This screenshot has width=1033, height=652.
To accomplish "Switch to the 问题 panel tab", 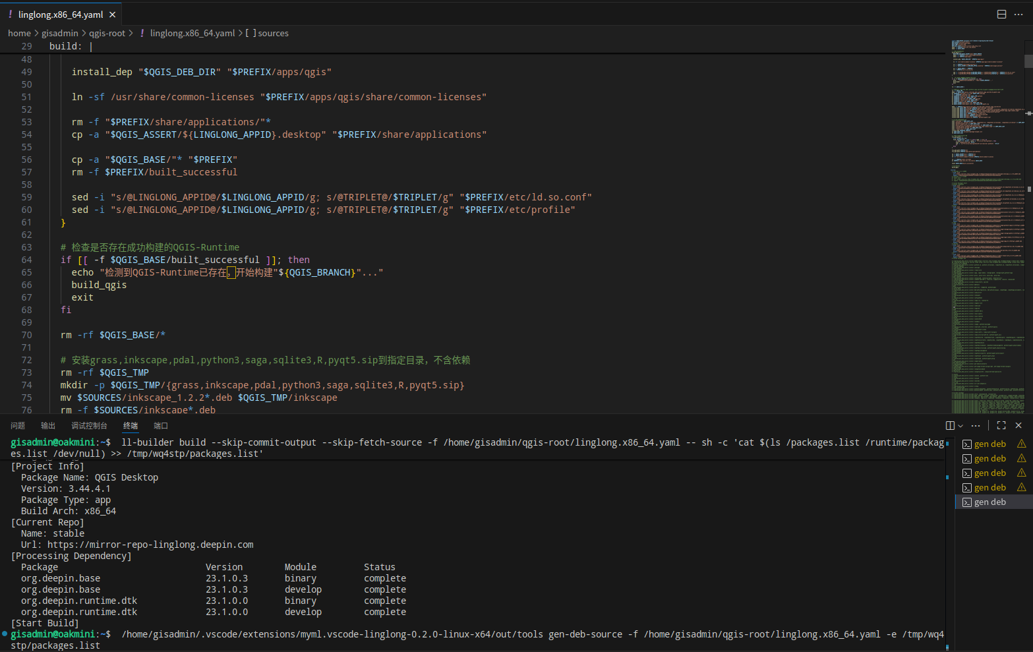I will [18, 426].
